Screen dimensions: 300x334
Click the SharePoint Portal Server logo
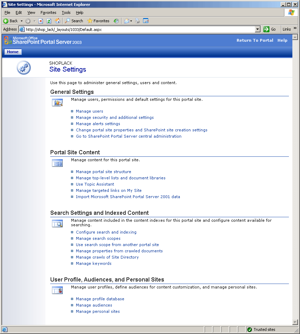click(x=43, y=40)
